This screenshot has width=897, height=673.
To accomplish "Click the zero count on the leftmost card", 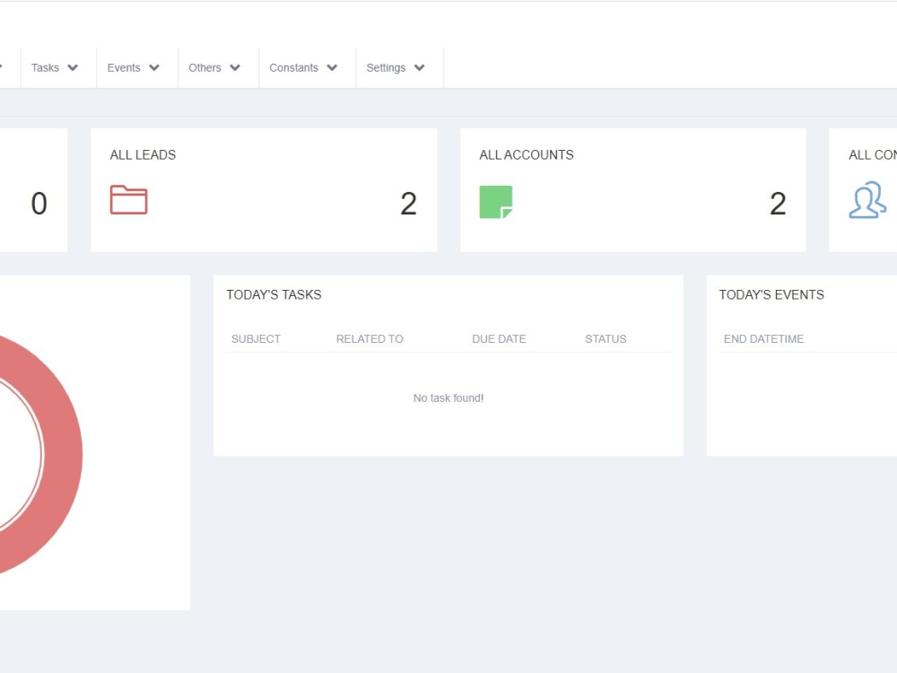I will [39, 204].
